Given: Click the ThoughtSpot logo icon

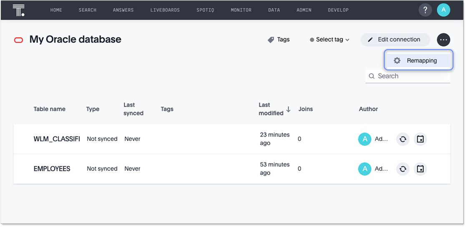Looking at the screenshot, I should click(18, 10).
